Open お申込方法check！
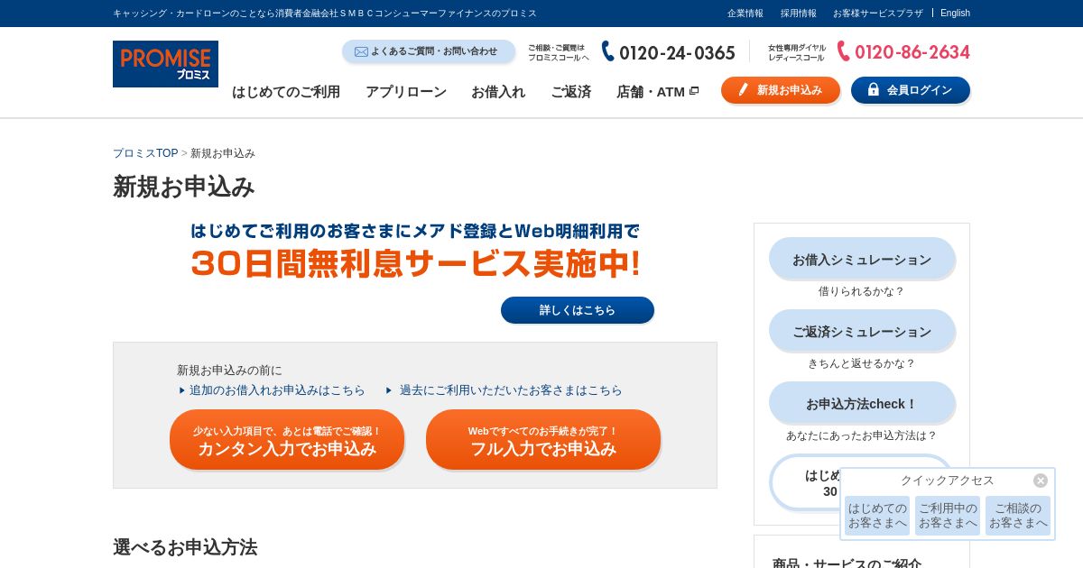The width and height of the screenshot is (1083, 568). 862,403
